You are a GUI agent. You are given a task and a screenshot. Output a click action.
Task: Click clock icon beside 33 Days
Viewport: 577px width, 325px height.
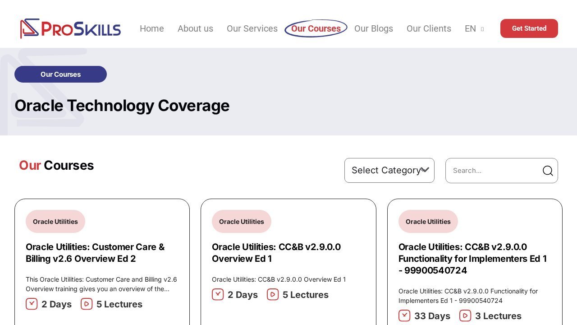click(404, 316)
